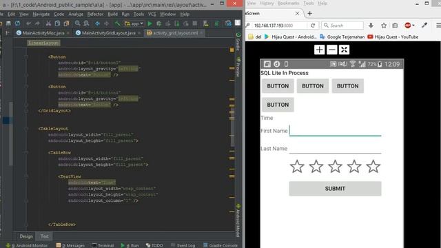Image resolution: width=441 pixels, height=248 pixels.
Task: Click the Paste icon in Android Studio toolbar
Action: click(66, 23)
